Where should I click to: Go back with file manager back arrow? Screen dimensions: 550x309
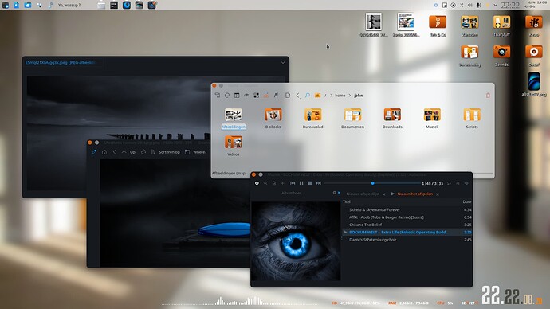297,96
